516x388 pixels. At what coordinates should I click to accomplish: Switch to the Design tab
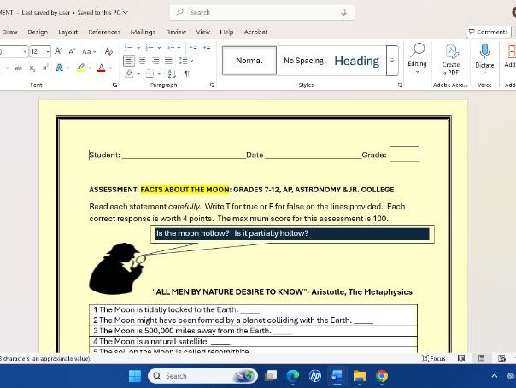38,32
